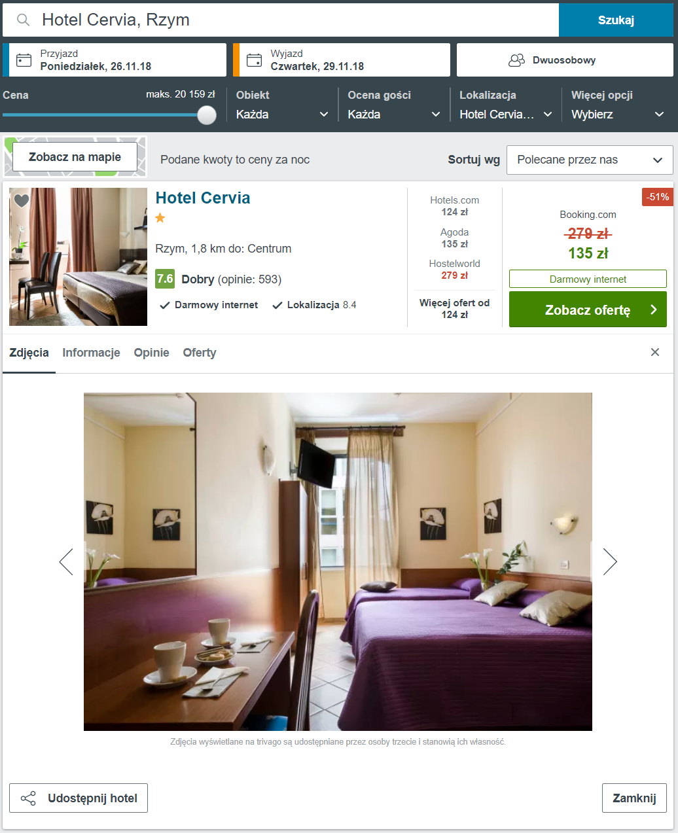Click the Cena price slider handle
678x833 pixels.
pyautogui.click(x=207, y=115)
